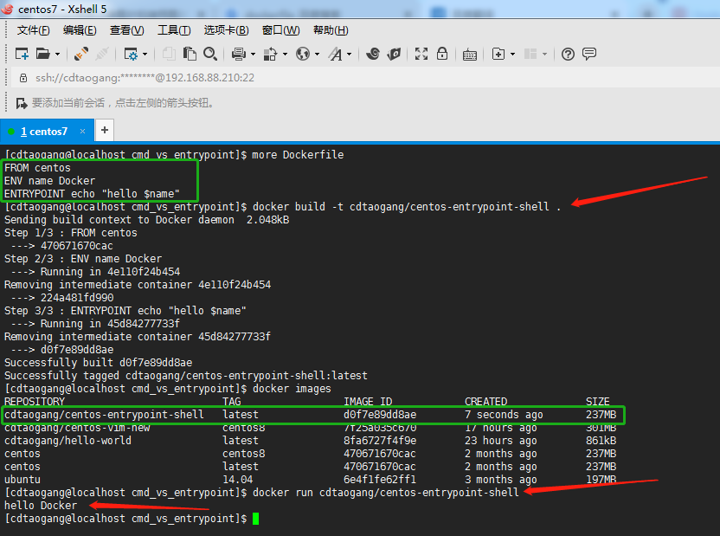Click the "861kB" size value
This screenshot has height=536, width=720.
point(601,441)
